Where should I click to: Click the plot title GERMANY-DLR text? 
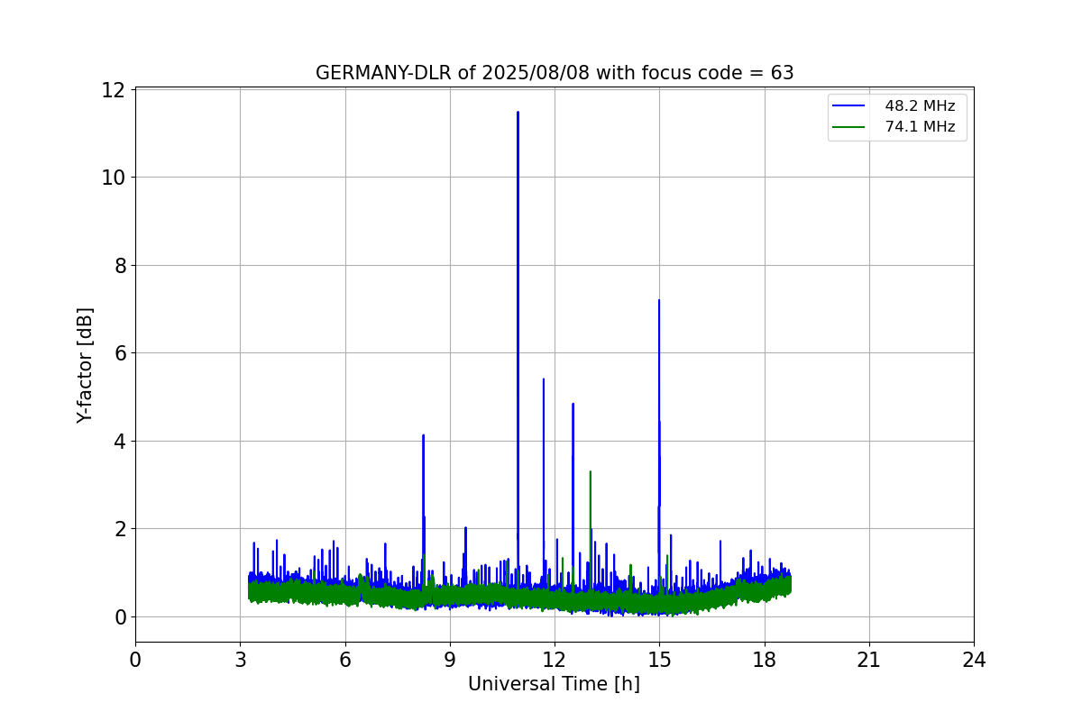[x=554, y=73]
